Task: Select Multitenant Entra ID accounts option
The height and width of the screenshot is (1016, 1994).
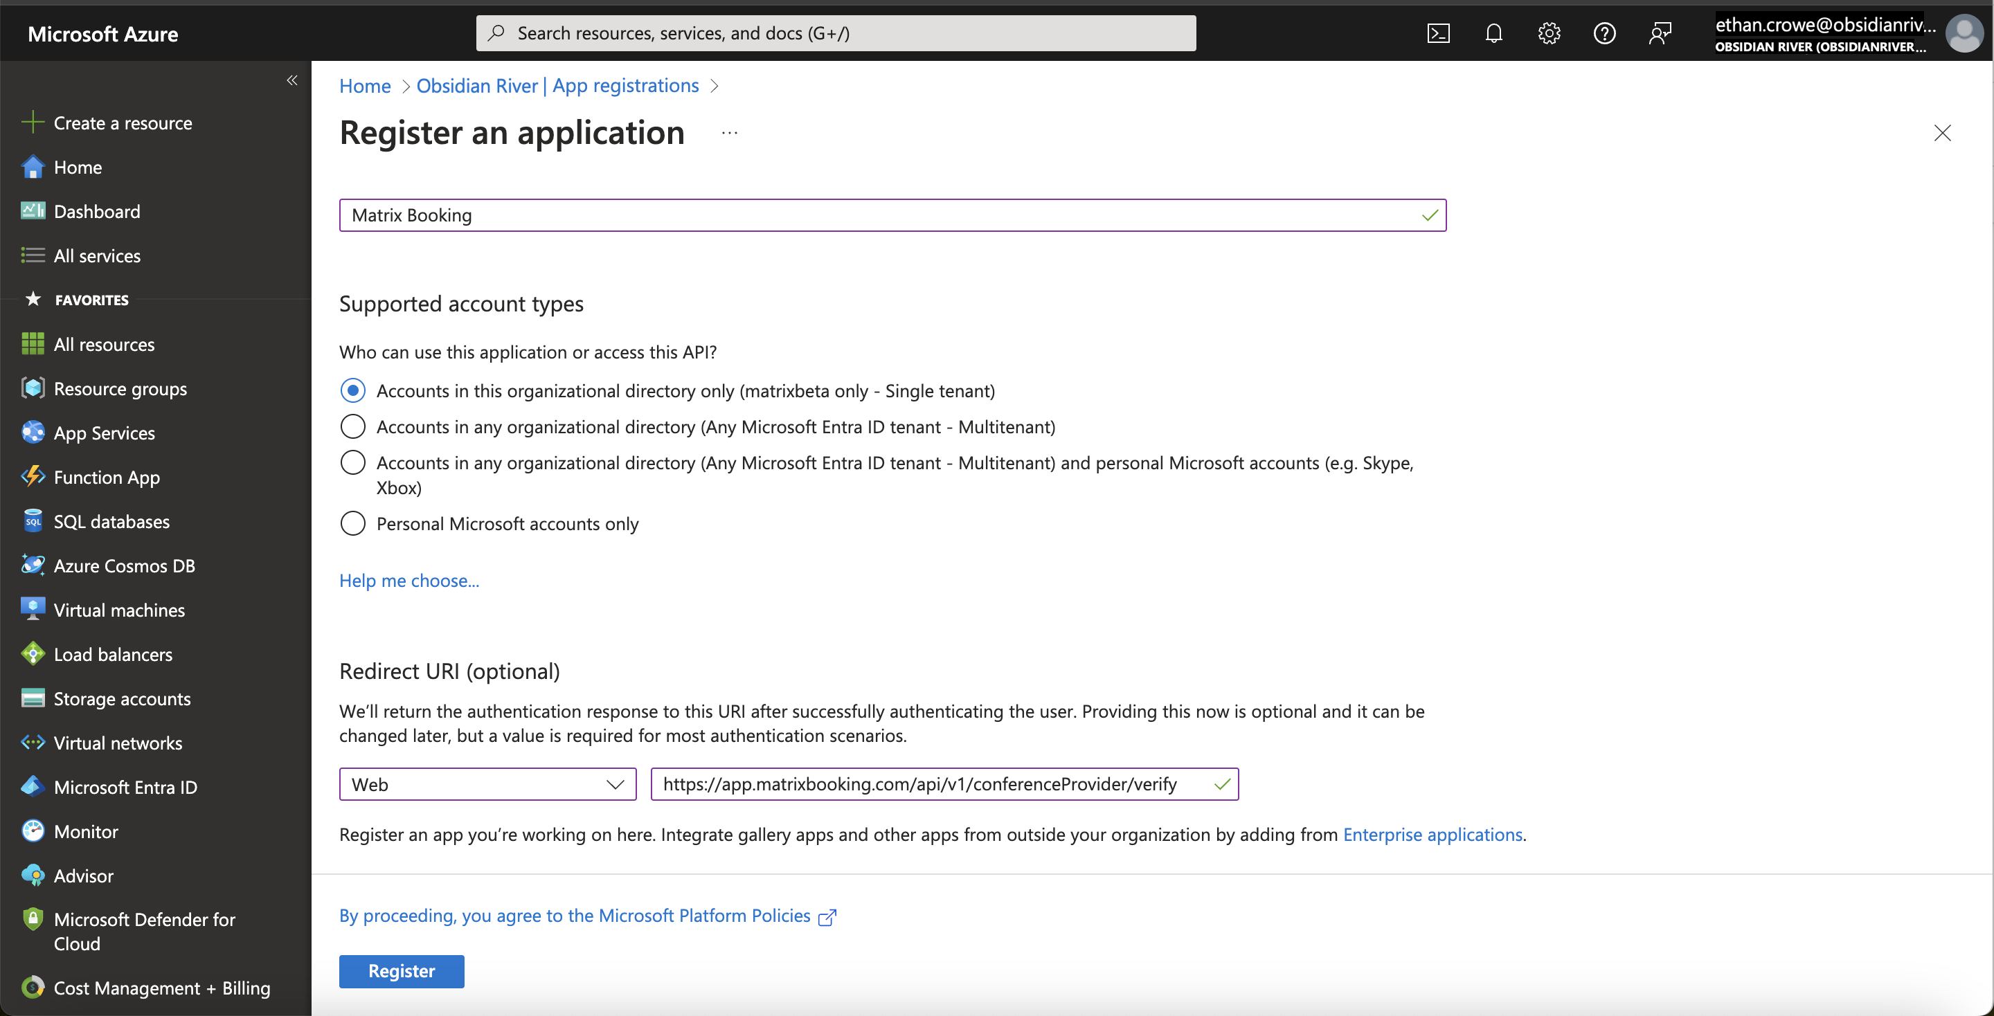Action: [353, 427]
